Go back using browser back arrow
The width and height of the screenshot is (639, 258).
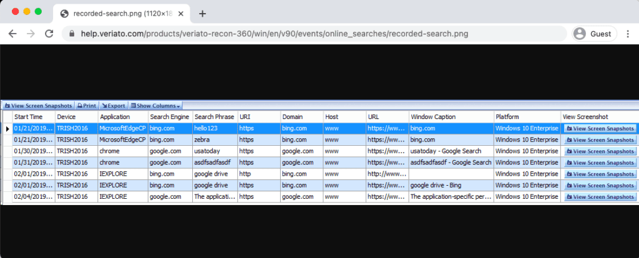(x=12, y=34)
